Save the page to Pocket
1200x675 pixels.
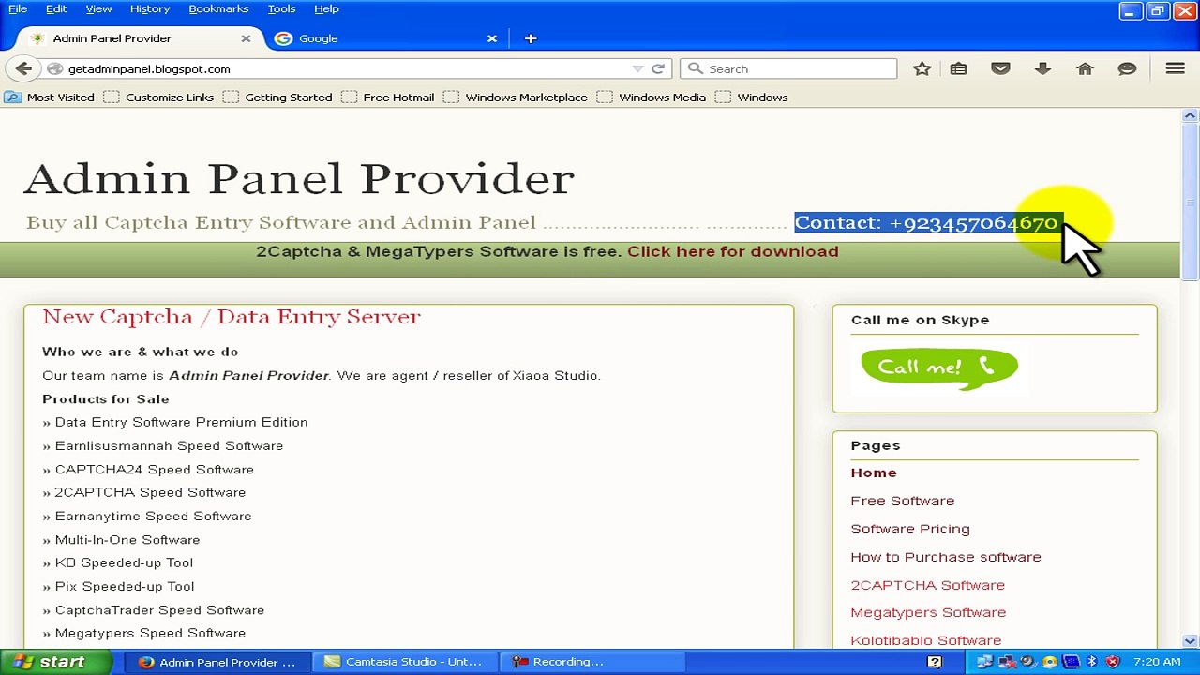(1000, 68)
